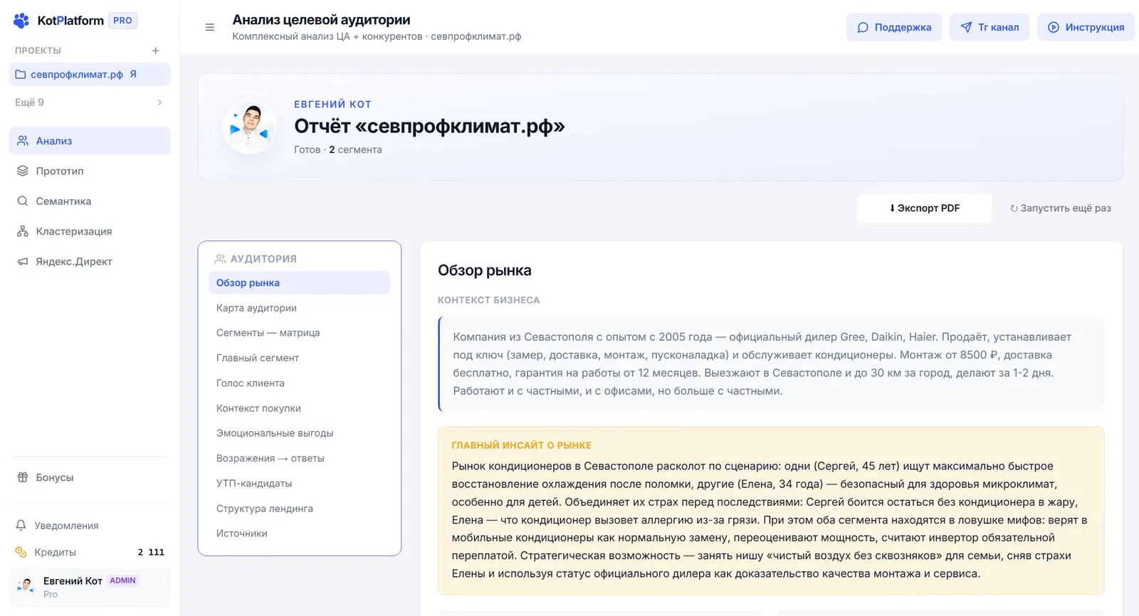Open Евгений Кот report avatar
The width and height of the screenshot is (1139, 616).
pos(249,127)
